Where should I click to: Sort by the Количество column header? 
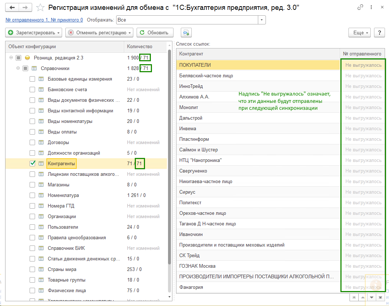click(145, 47)
